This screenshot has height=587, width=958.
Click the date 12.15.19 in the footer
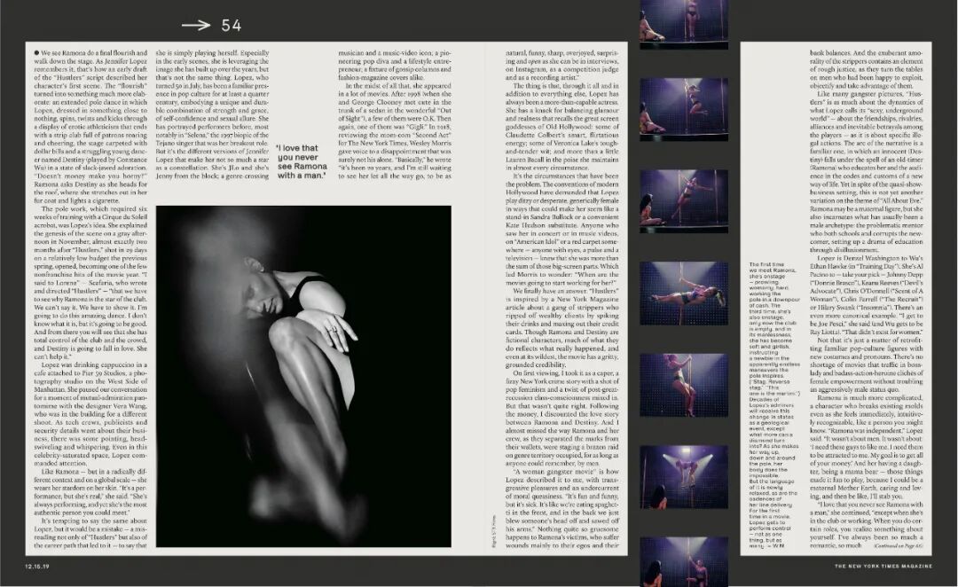37,567
